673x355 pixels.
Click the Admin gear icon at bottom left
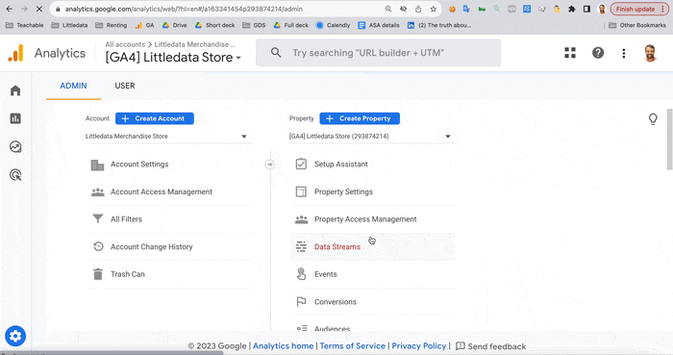click(x=15, y=336)
